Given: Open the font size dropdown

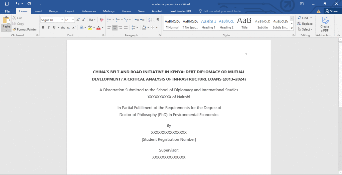Looking at the screenshot, I should click(72, 20).
